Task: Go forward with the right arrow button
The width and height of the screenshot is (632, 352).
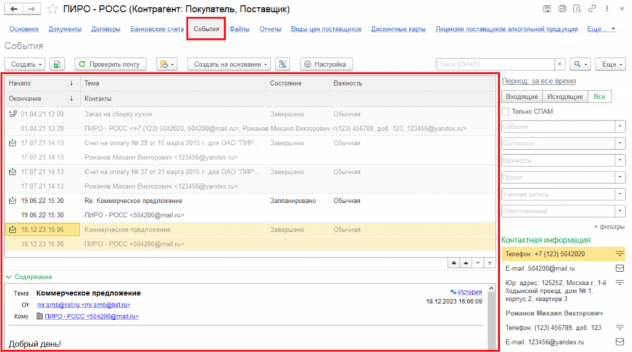Action: [32, 9]
